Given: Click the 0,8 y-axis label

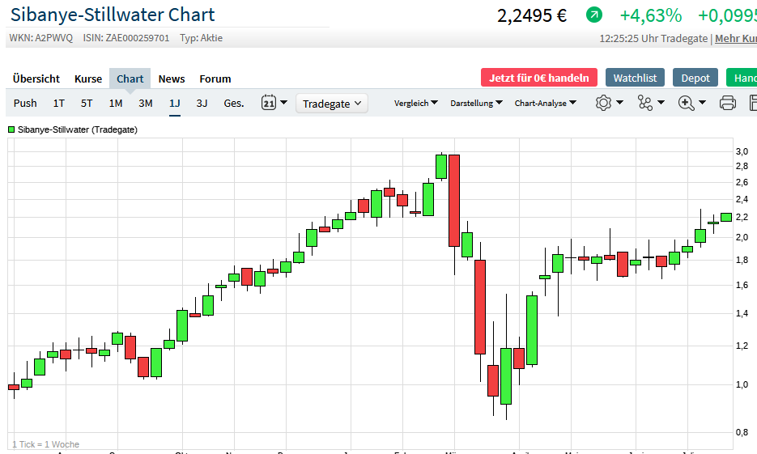Looking at the screenshot, I should (742, 432).
